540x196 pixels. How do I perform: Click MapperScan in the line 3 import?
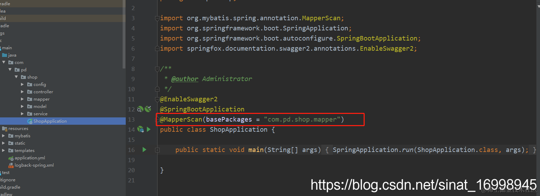coord(321,18)
